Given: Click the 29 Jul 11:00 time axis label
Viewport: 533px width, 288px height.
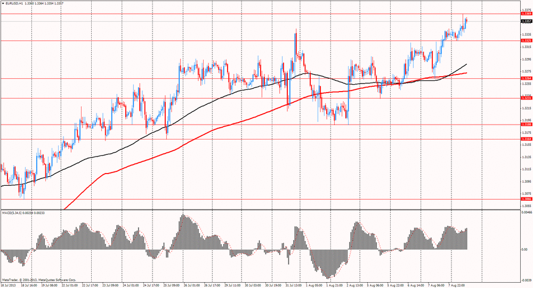Looking at the screenshot, I should coord(233,285).
